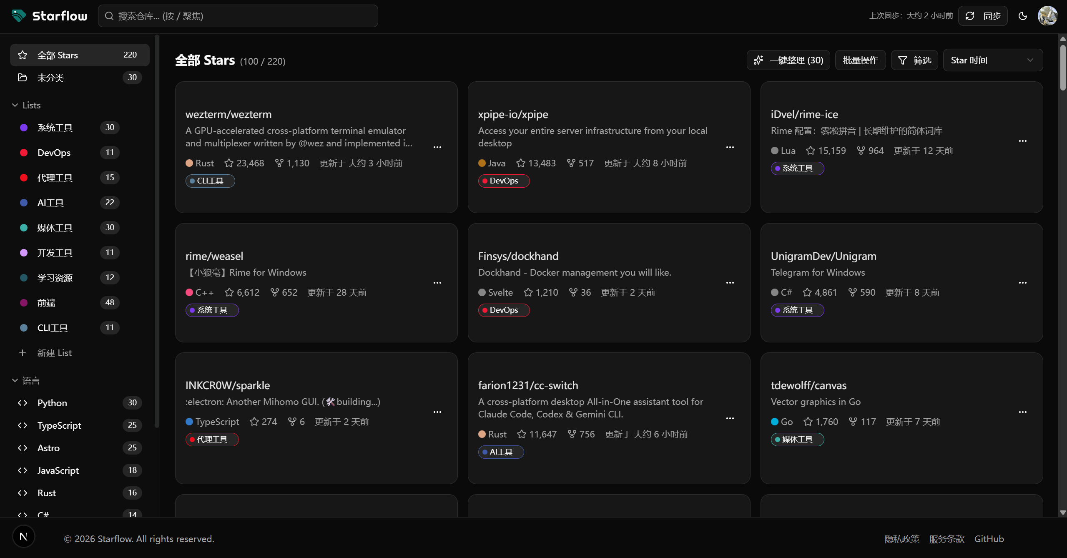Toggle dark mode with the moon icon
Screen dimensions: 1067x558
click(x=1022, y=16)
